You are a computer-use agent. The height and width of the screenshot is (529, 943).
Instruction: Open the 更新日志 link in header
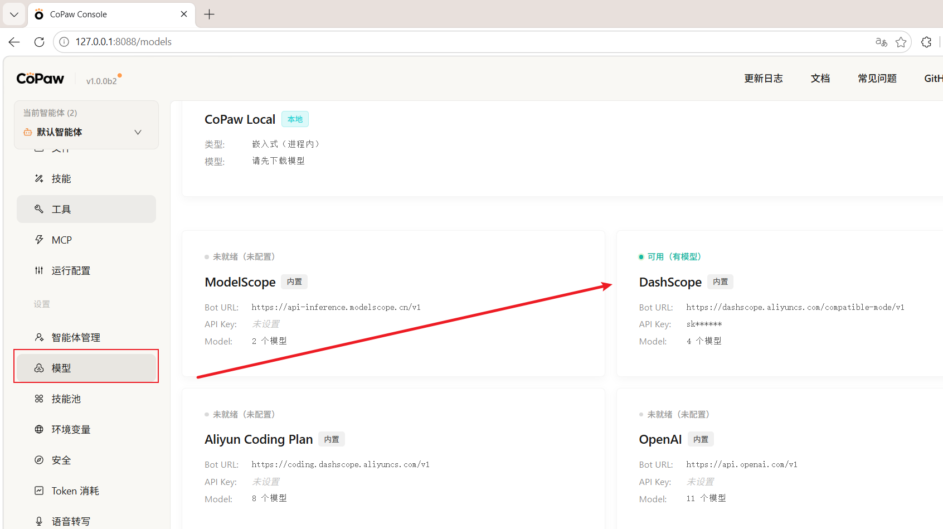pos(763,79)
